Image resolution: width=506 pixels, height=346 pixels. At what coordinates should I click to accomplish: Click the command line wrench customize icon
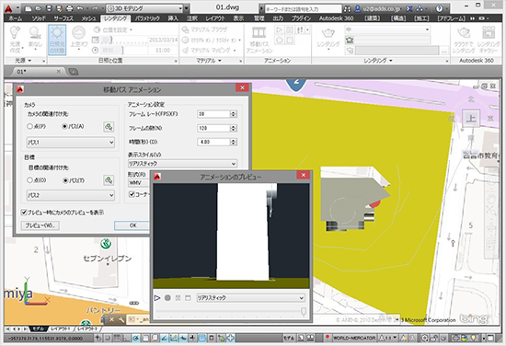[121, 319]
